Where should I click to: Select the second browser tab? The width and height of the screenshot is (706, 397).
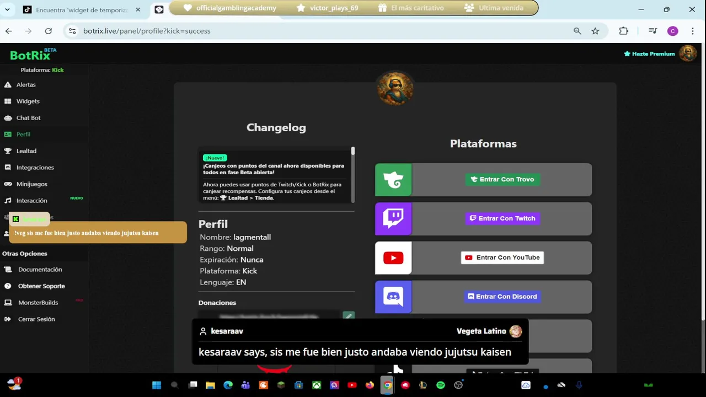coord(159,9)
